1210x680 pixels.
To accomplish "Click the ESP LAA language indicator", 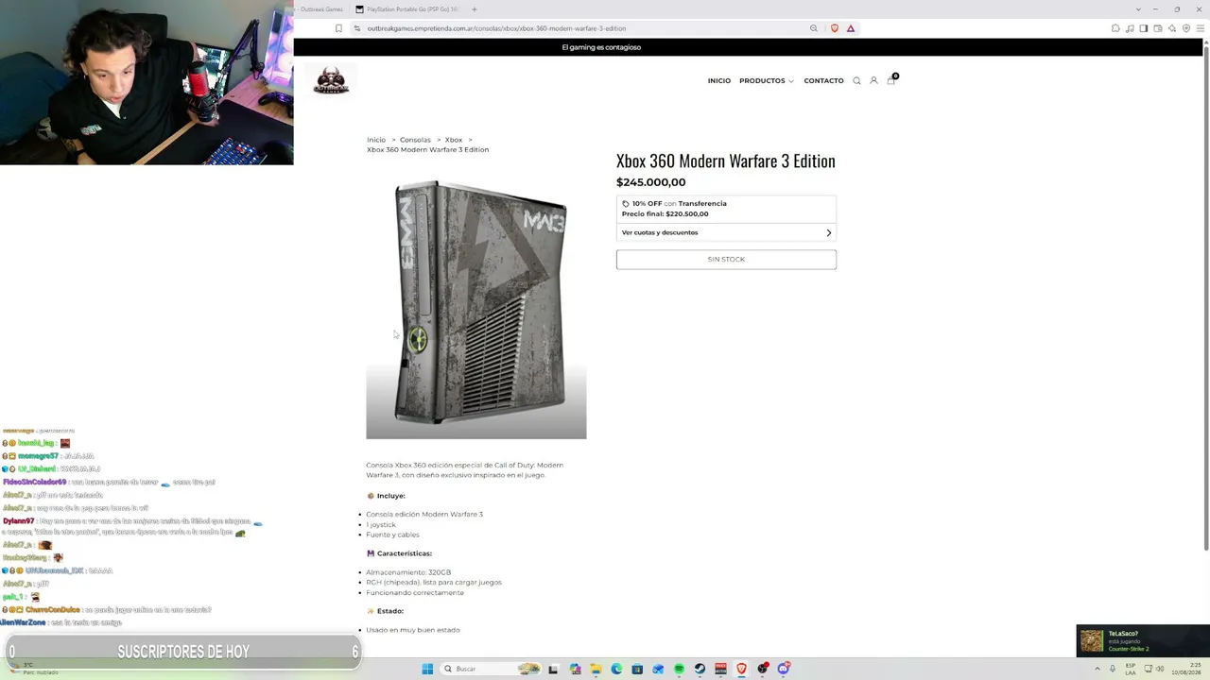I will point(1131,669).
